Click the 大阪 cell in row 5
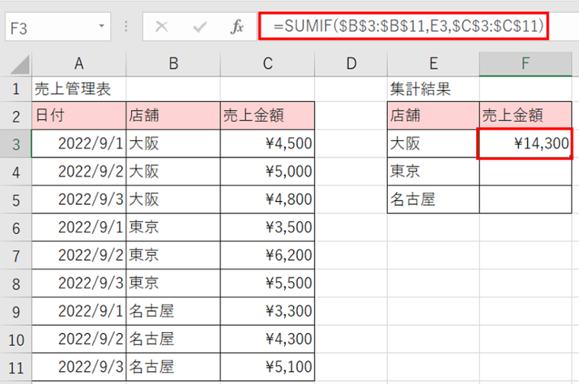Image resolution: width=579 pixels, height=384 pixels. (173, 200)
